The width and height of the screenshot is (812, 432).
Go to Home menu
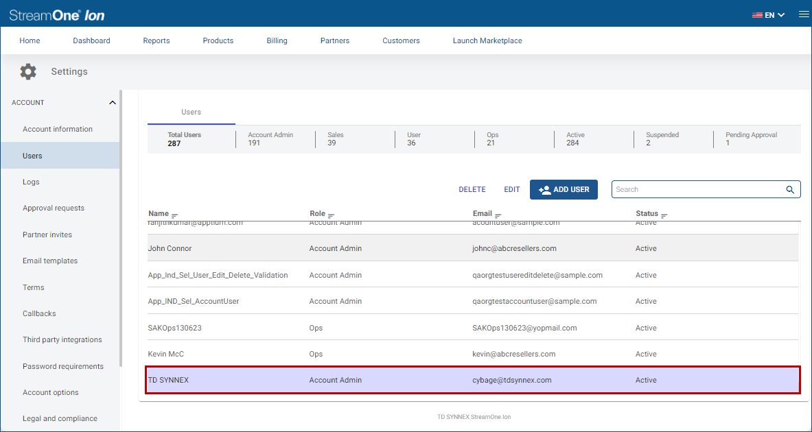click(x=30, y=40)
